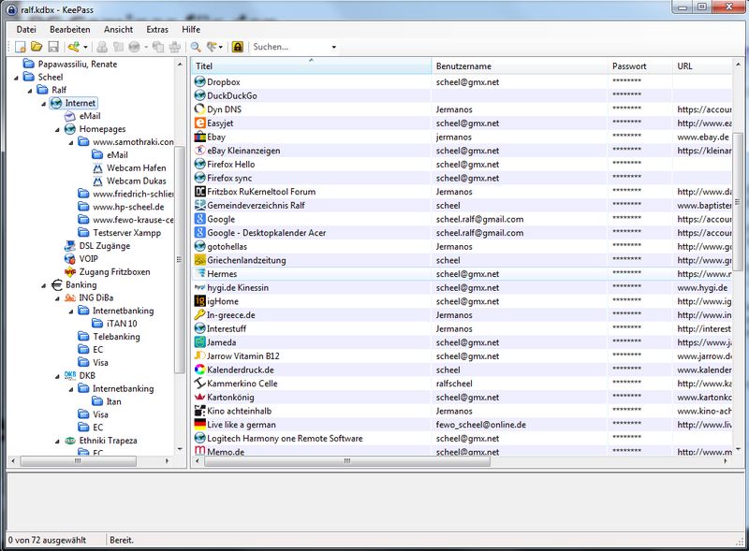Select the Telebanking group
Viewport: 749px width, 551px height.
(116, 337)
